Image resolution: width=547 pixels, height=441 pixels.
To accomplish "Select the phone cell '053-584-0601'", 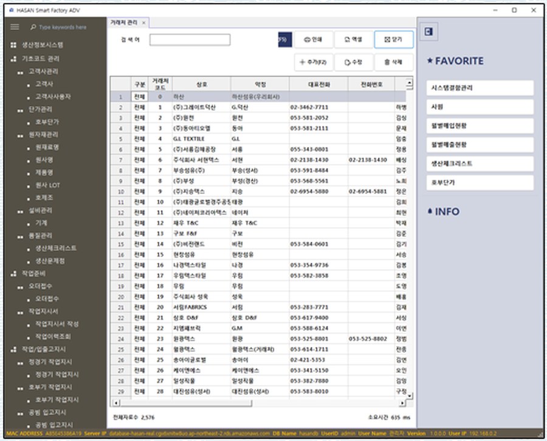I will (x=318, y=244).
